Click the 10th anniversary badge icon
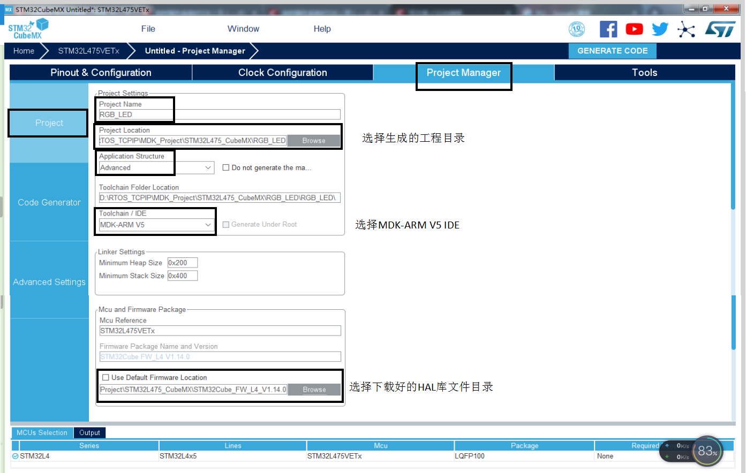The image size is (746, 473). tap(577, 29)
